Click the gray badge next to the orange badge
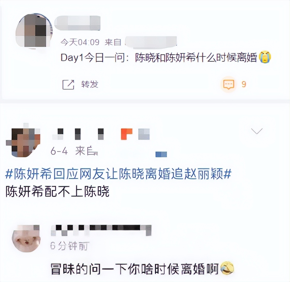290x282 pixels. pos(144,134)
